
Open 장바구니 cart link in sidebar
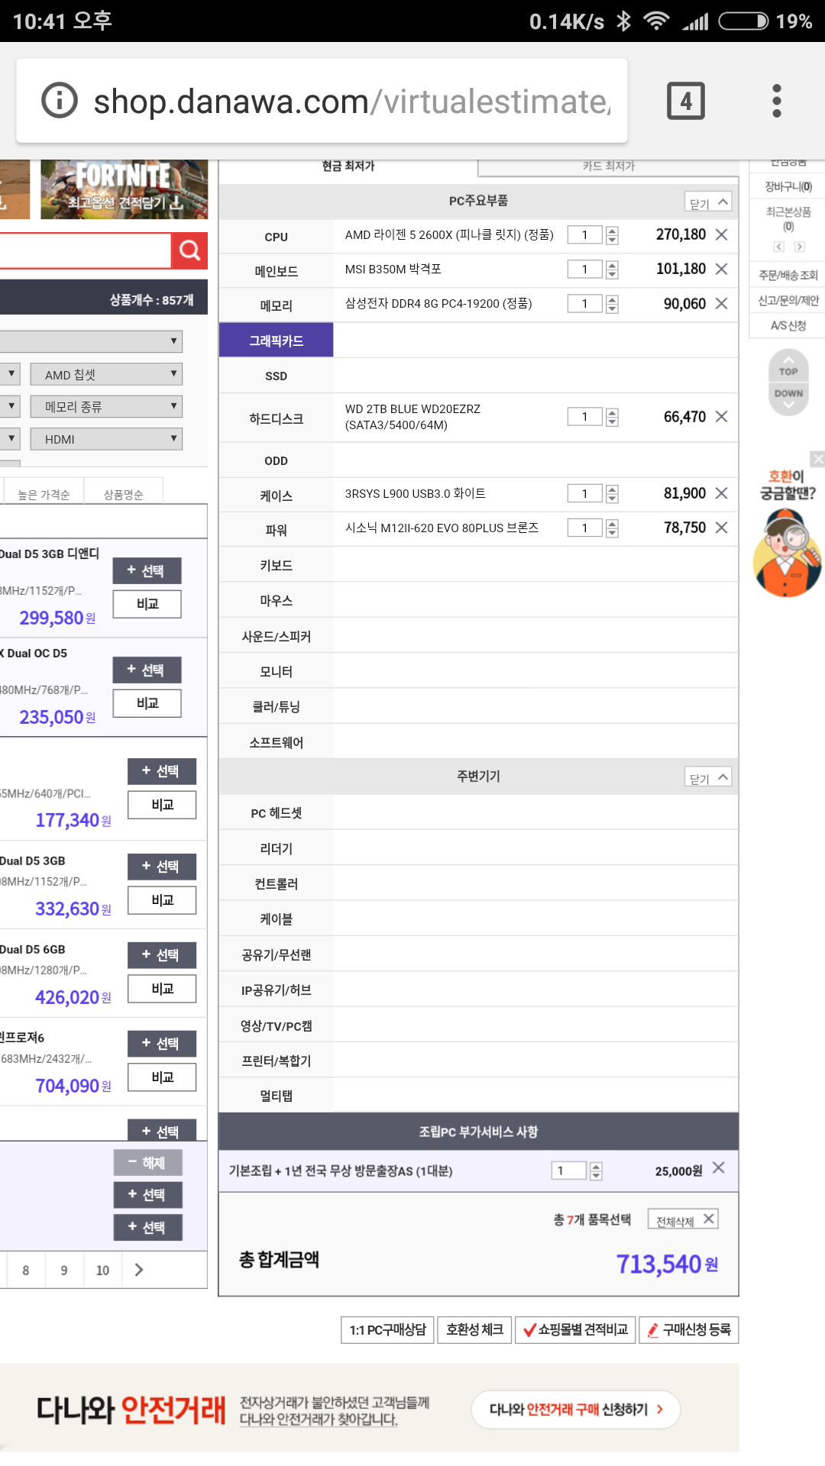point(788,186)
